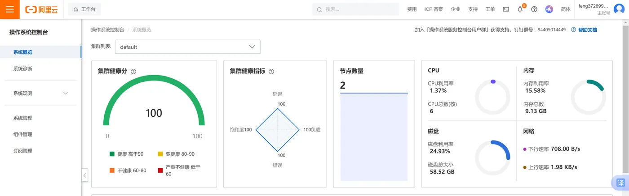The height and width of the screenshot is (196, 629).
Task: Open the 企业 menu
Action: [x=456, y=9]
